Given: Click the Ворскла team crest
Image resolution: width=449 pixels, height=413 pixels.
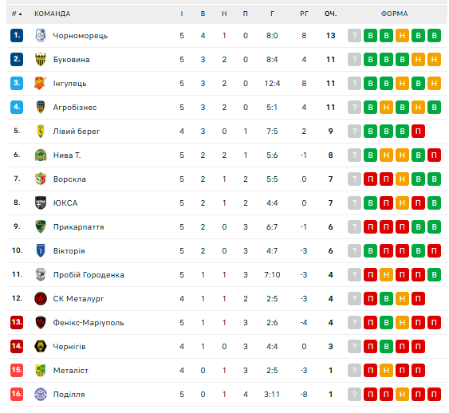Looking at the screenshot, I should click(41, 179).
